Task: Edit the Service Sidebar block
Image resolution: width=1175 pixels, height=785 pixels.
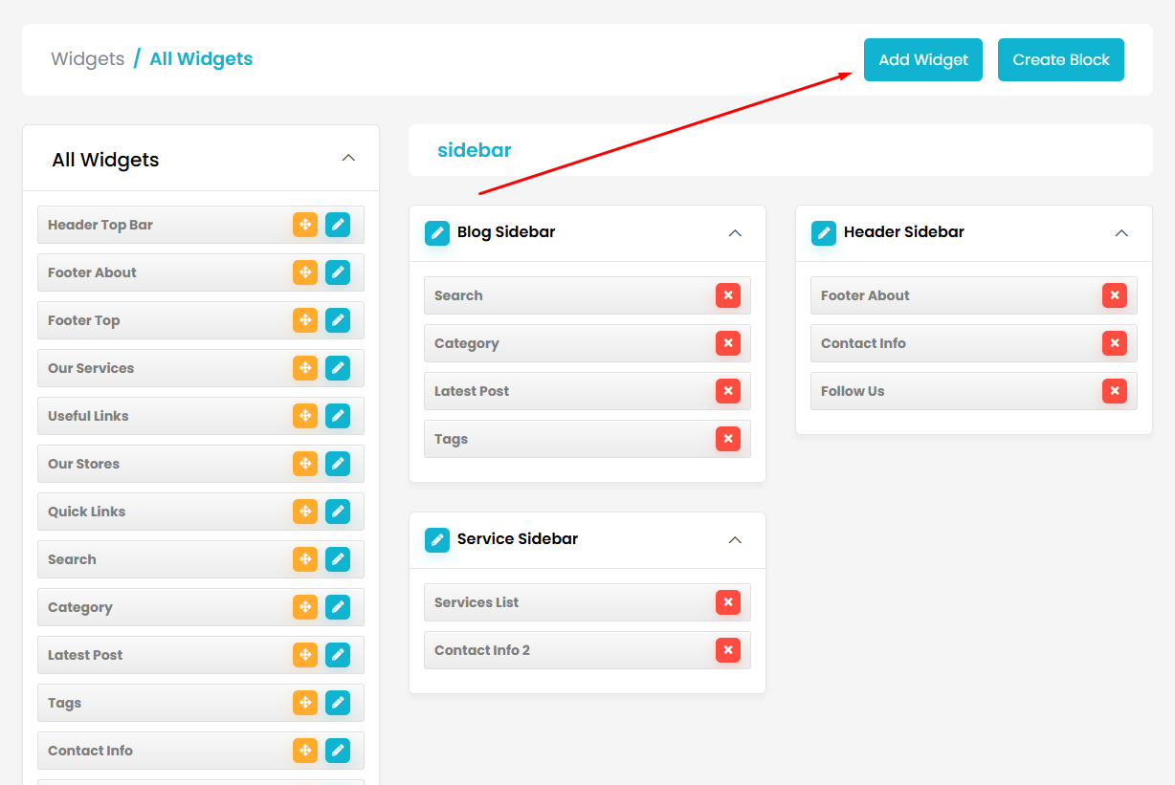Action: pos(436,539)
